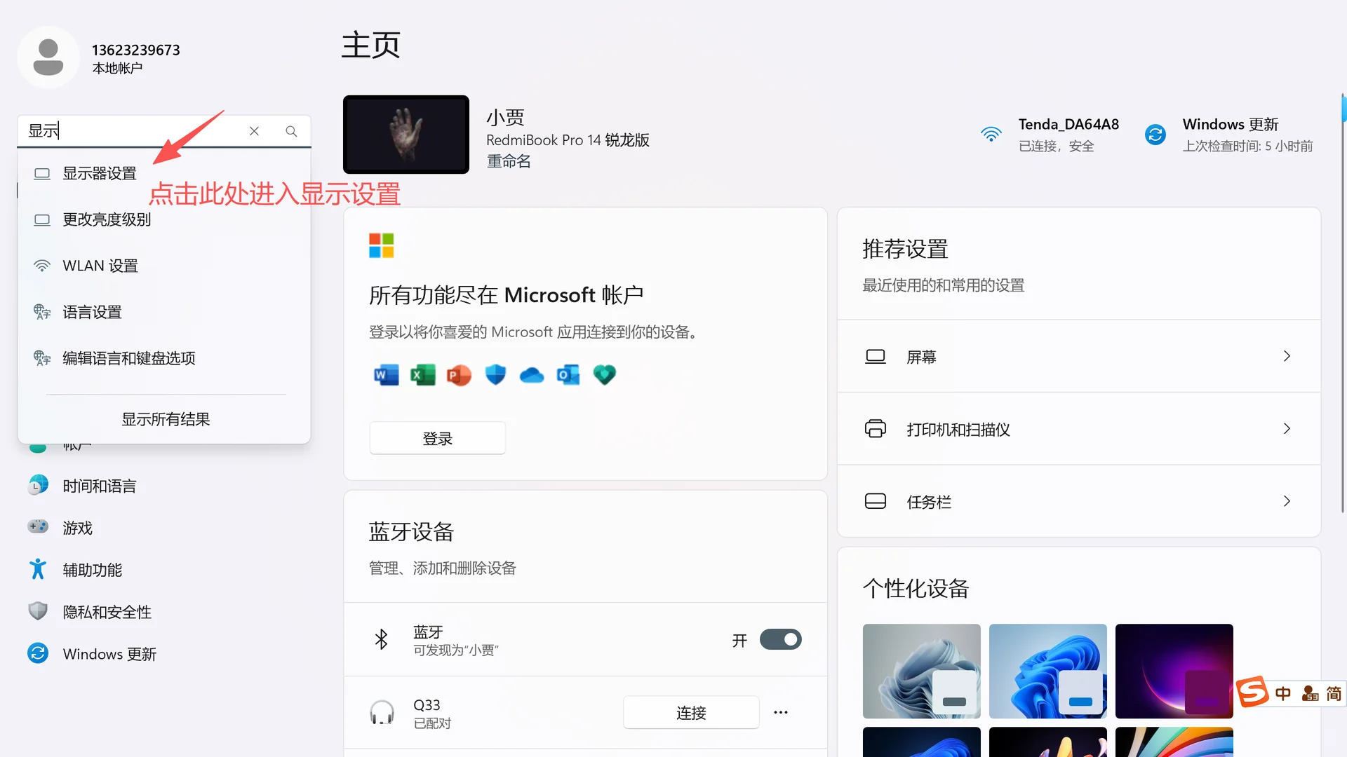The image size is (1347, 757).
Task: Click the OneDrive cloud icon
Action: point(532,375)
